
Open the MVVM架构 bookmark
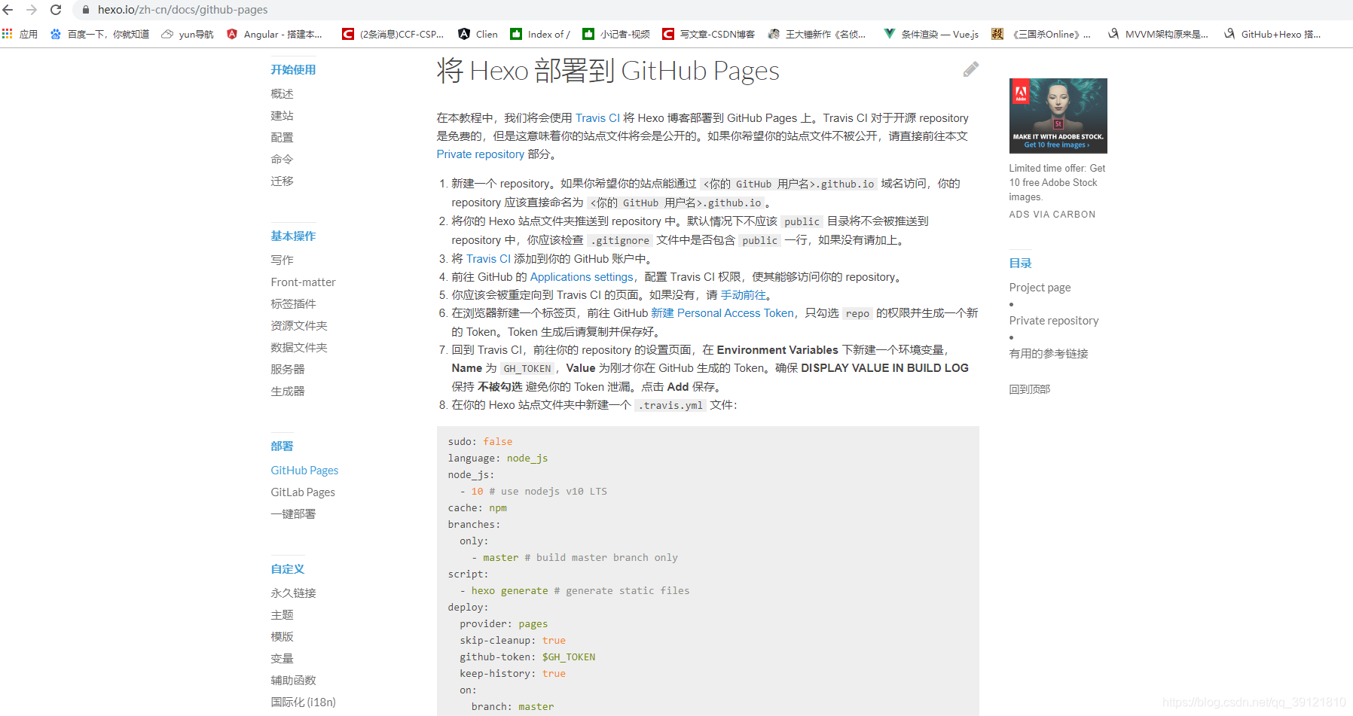coord(1158,34)
